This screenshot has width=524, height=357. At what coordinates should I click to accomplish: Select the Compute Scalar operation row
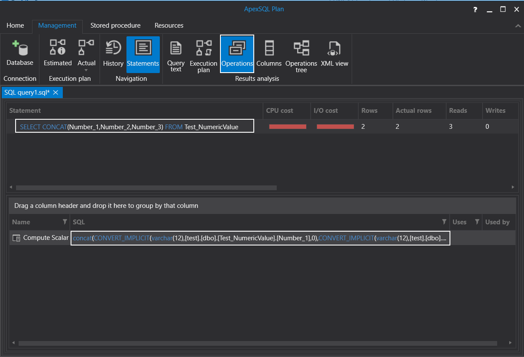[45, 238]
